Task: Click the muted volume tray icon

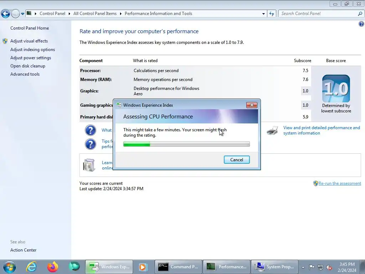Action: click(x=329, y=267)
